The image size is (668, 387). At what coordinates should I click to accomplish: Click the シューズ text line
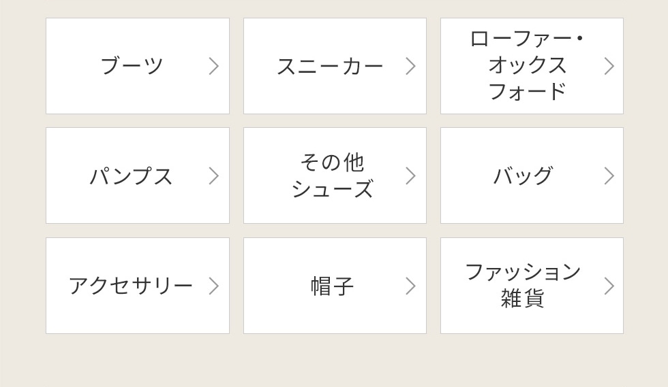332,189
